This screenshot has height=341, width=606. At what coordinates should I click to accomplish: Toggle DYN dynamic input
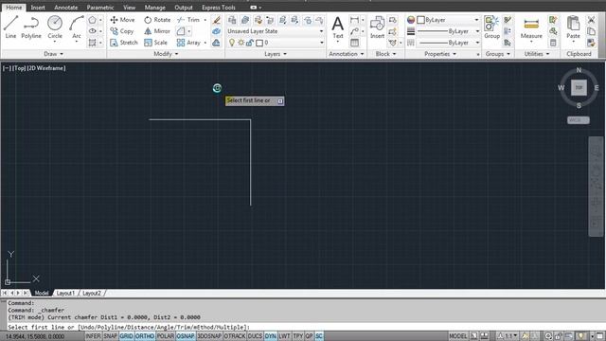271,336
